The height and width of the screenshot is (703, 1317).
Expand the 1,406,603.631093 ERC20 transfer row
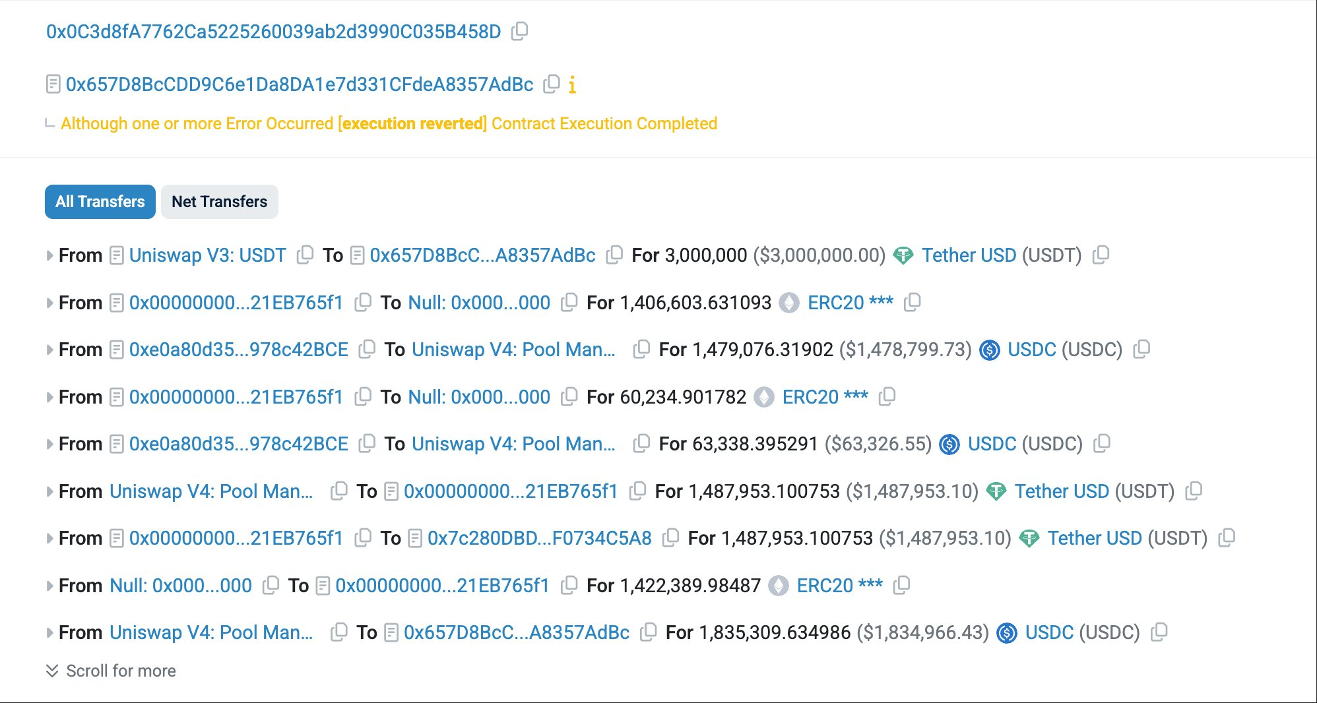click(49, 303)
